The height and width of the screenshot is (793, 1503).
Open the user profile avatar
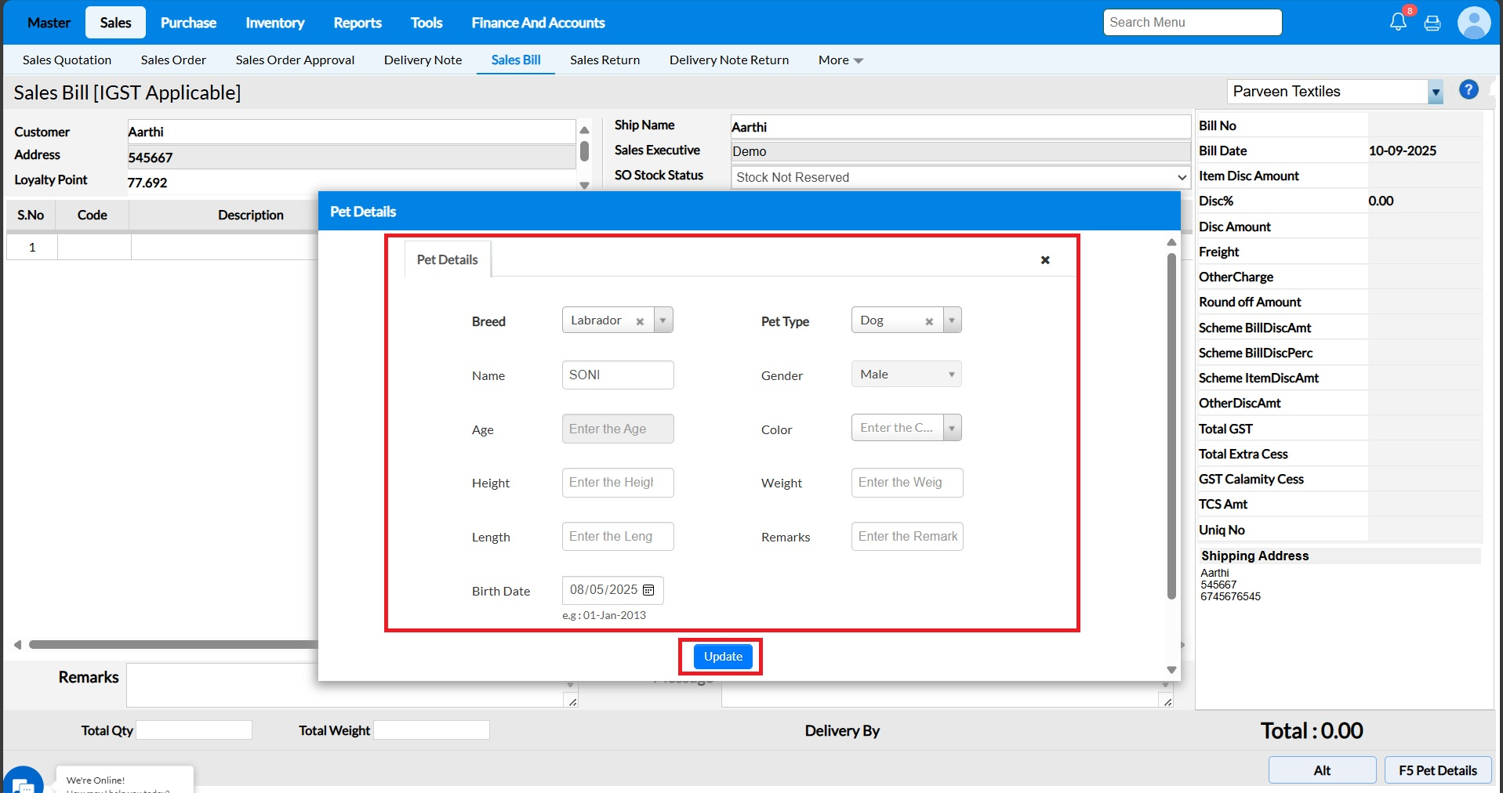pyautogui.click(x=1474, y=22)
